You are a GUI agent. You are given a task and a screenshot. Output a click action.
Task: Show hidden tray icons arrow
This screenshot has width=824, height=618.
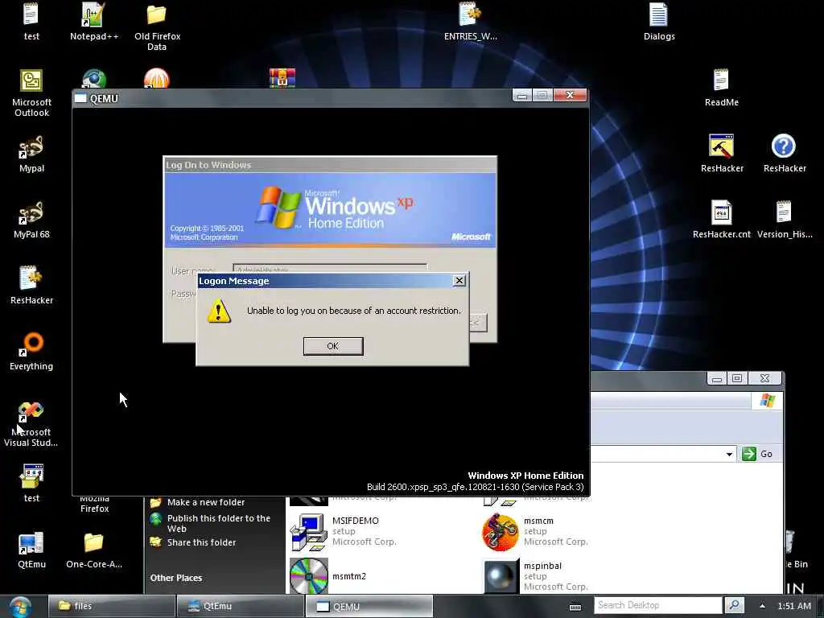pos(762,606)
